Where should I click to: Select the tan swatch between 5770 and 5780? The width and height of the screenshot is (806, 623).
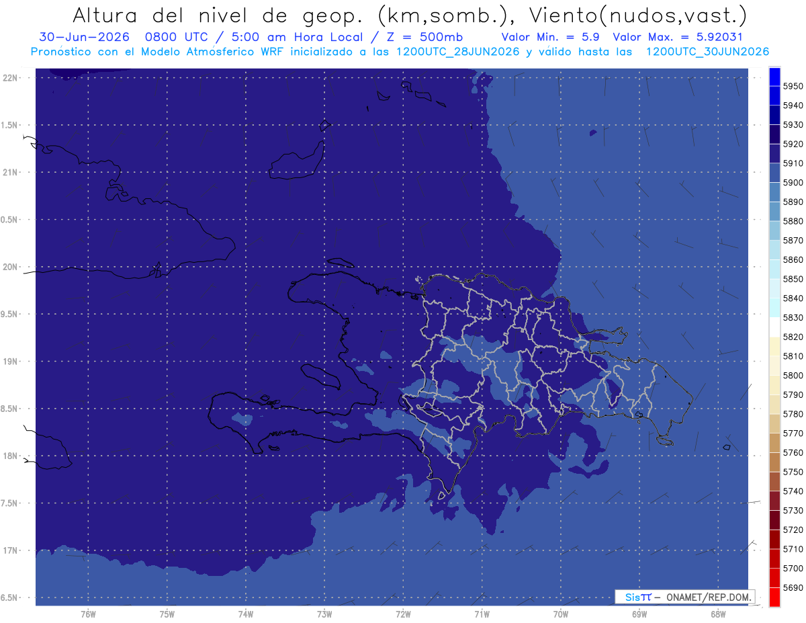tap(774, 423)
